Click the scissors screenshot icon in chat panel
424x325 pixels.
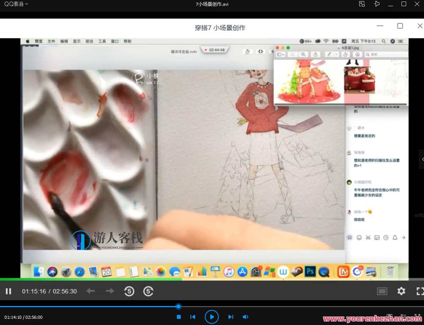click(368, 237)
